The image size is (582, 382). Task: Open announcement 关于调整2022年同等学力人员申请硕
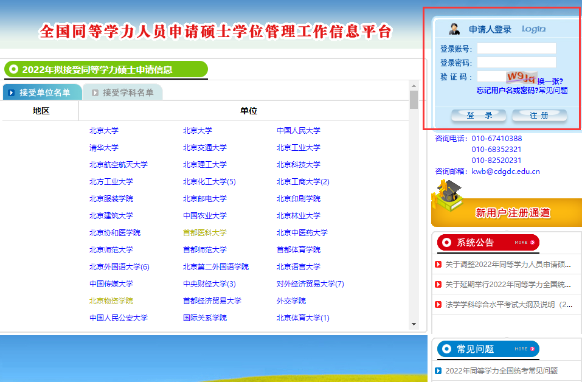point(508,265)
